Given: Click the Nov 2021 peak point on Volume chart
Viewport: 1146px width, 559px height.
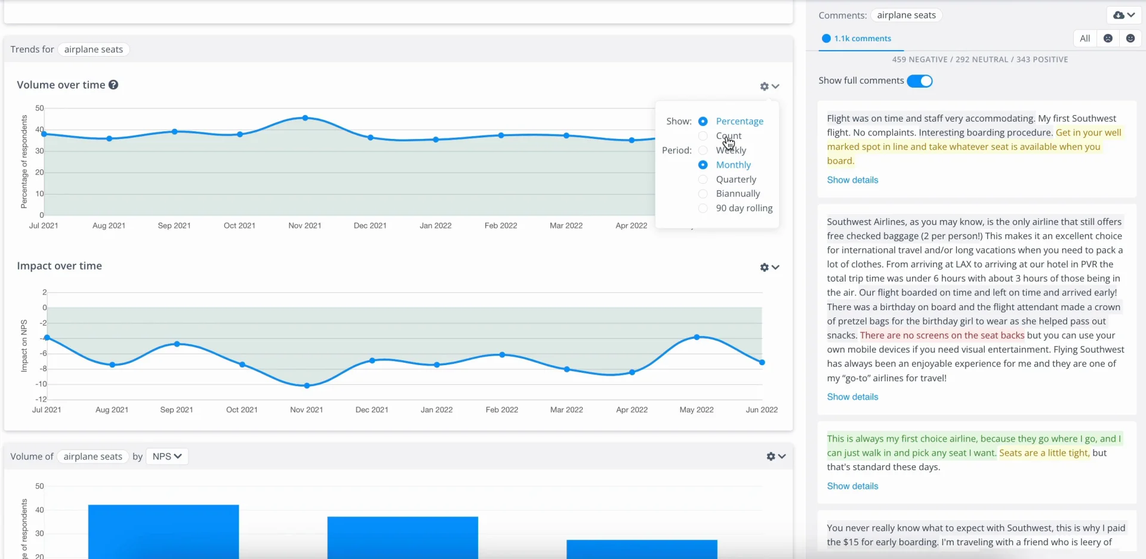Looking at the screenshot, I should pos(305,118).
